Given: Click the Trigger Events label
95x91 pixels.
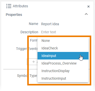Looking at the screenshot, I should pos(27,49).
